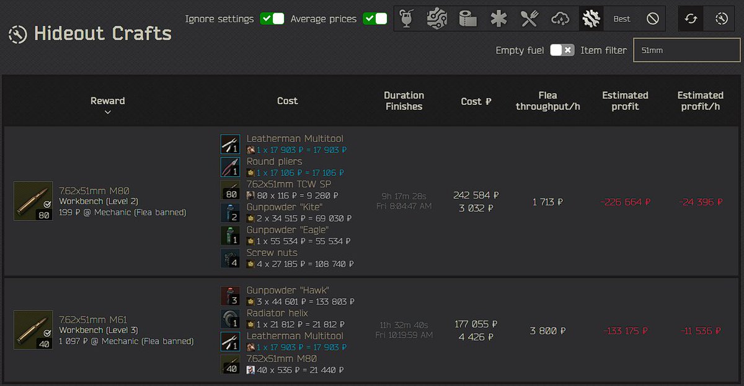Click the "177 055 ₽" cost value
The width and height of the screenshot is (744, 386).
tap(476, 325)
